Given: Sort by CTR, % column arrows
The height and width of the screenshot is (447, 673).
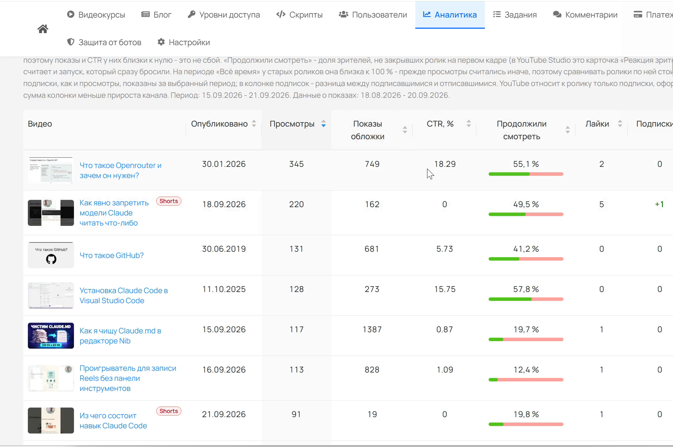Looking at the screenshot, I should click(468, 124).
